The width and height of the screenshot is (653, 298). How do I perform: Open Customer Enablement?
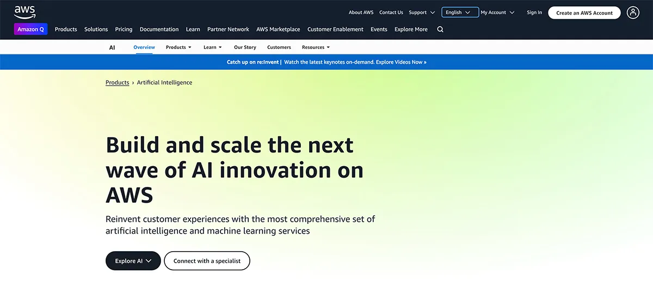(x=335, y=29)
